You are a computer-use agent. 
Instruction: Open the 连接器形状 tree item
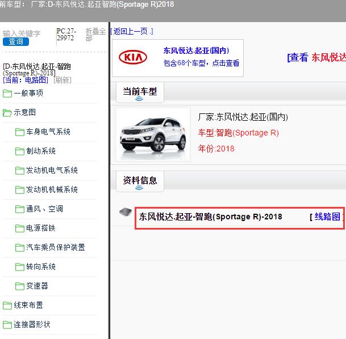32,324
